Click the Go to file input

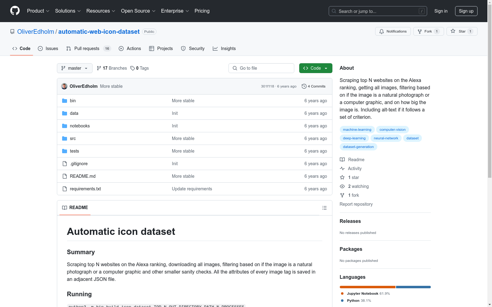point(261,68)
